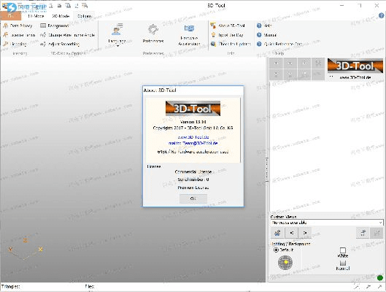Click the Commercial License text
Screen dimensions: 386x292
pyautogui.click(x=193, y=172)
